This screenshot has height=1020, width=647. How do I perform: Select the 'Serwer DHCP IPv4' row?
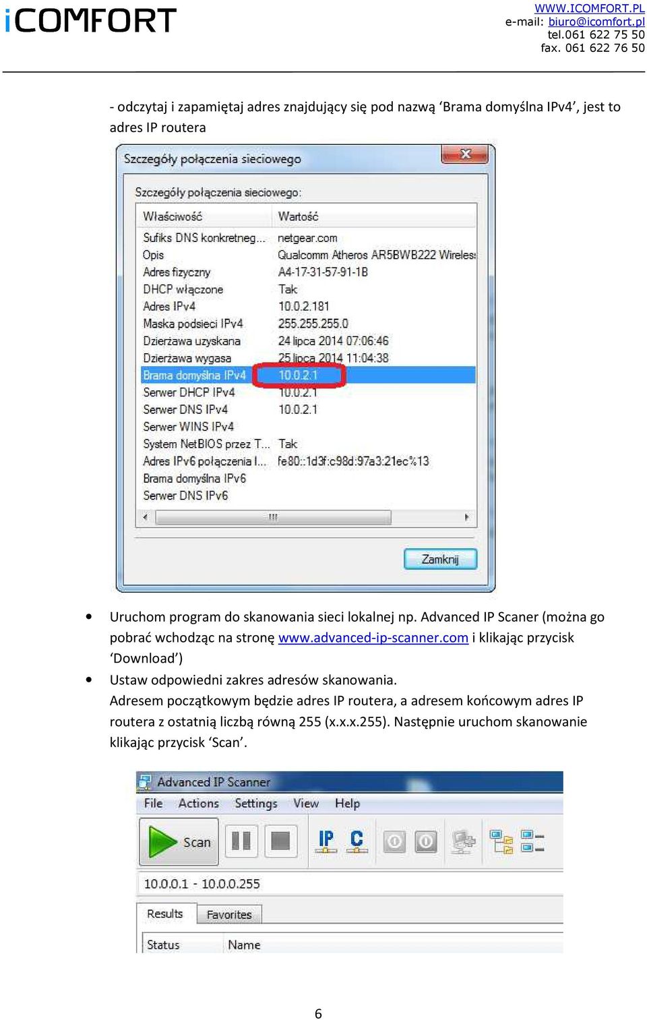[307, 392]
